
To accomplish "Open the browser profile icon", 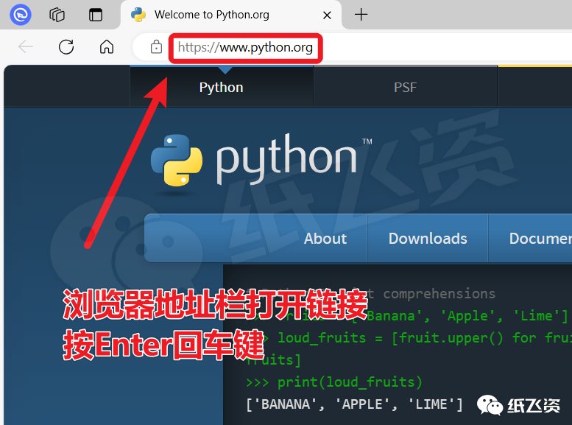I will pos(21,15).
